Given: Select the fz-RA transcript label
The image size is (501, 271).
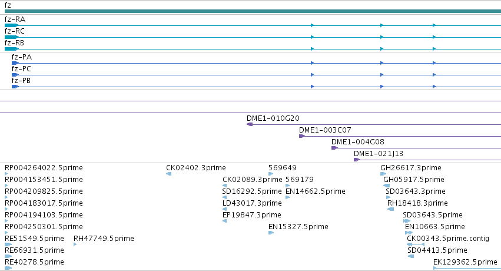Looking at the screenshot, I should 15,19.
